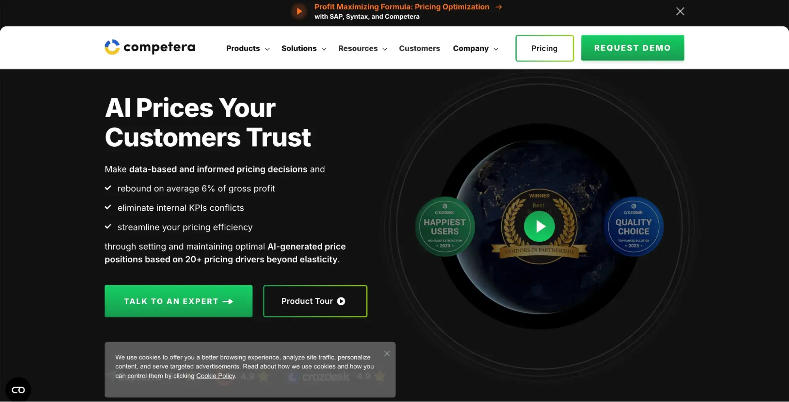This screenshot has height=402, width=789.
Task: Click the Request Demo button
Action: point(632,48)
